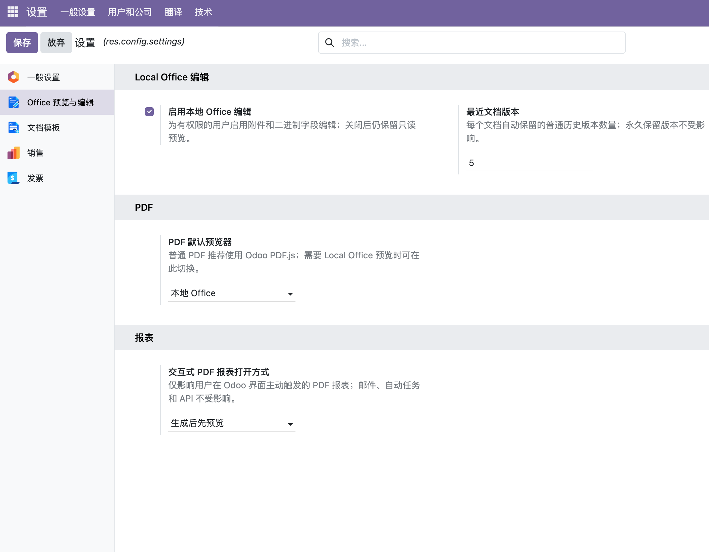Screen dimensions: 709x552
Task: Click the PDF 默认预览器 label
Action: 200,242
